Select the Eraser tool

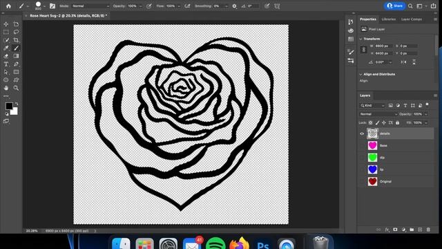(6, 56)
